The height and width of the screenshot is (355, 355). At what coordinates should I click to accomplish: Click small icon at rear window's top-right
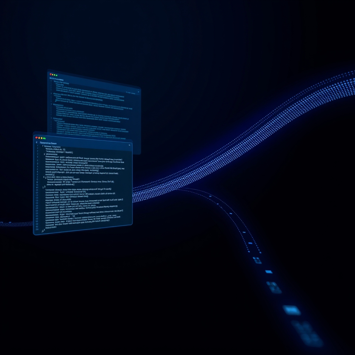click(138, 92)
